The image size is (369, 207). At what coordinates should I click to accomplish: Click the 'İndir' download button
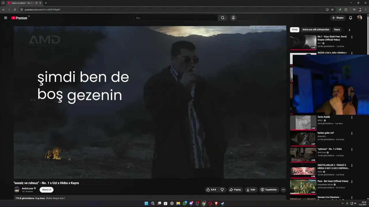pos(251,190)
